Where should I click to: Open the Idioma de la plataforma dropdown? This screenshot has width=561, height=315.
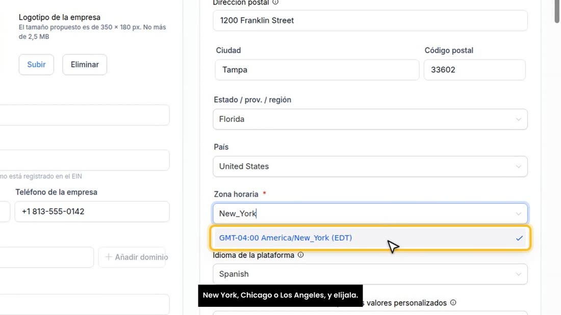[370, 274]
